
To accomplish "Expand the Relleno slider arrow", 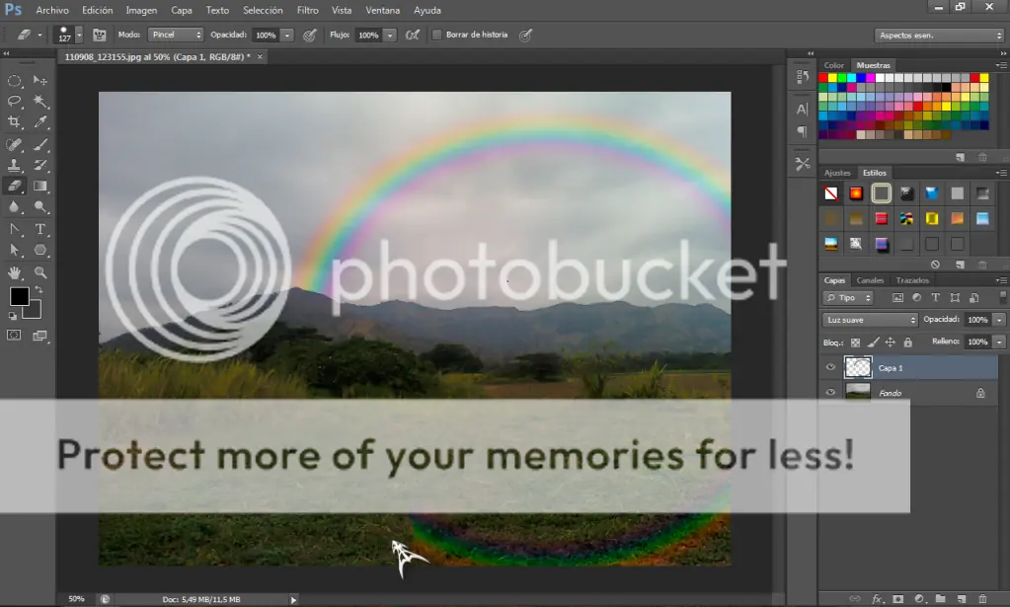I will (999, 341).
